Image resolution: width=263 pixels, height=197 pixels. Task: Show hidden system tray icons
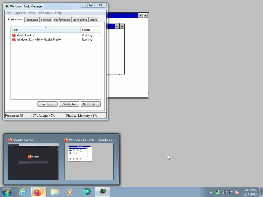pyautogui.click(x=211, y=192)
